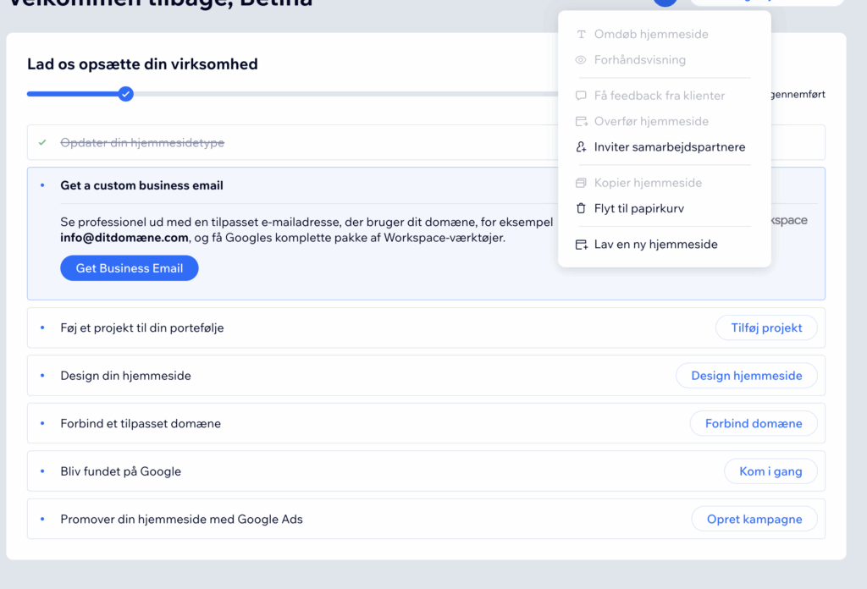Start Google Ads with Opret kampagne
This screenshot has width=867, height=589.
pos(754,519)
